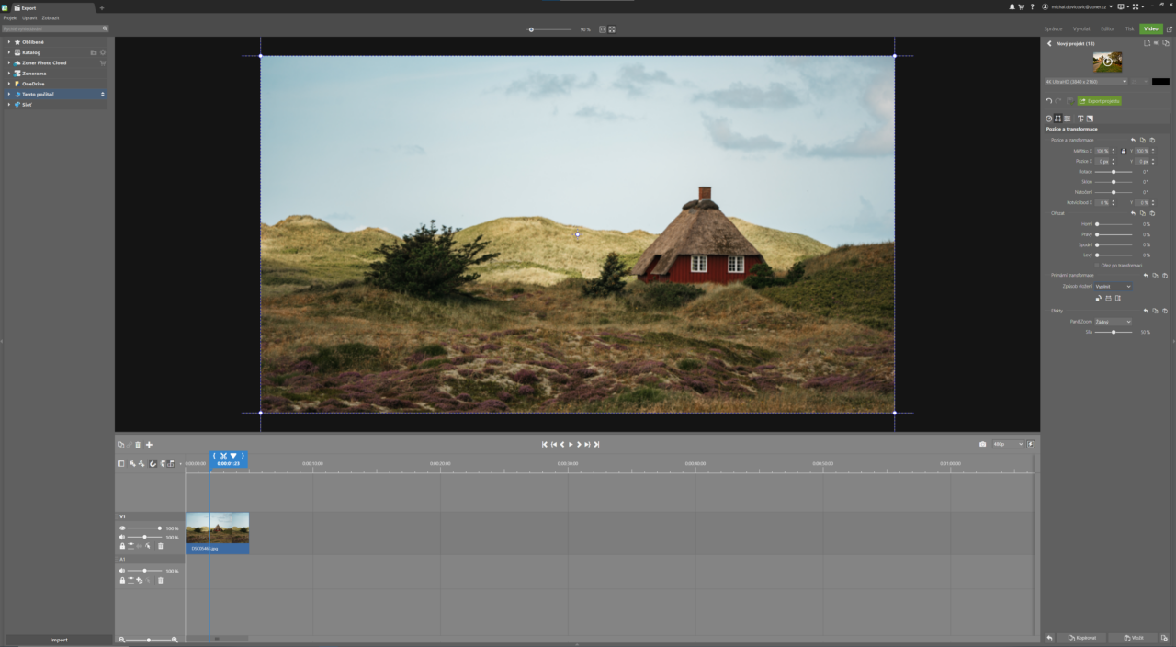1176x647 pixels.
Task: Mute the A1 audio track
Action: 121,571
